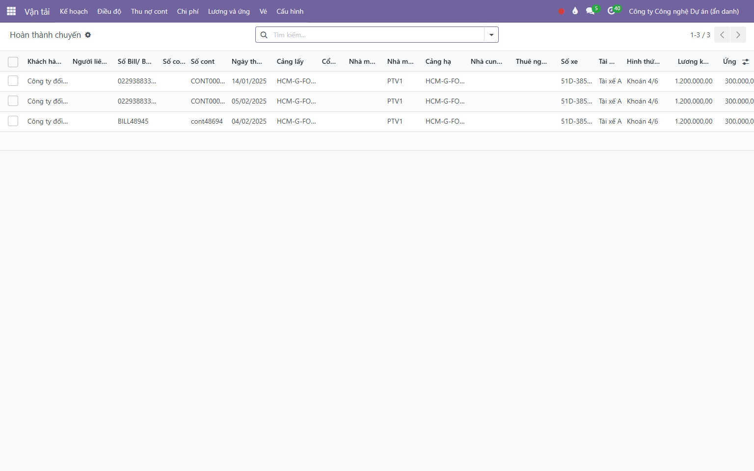The image size is (754, 471).
Task: Open the optional columns adjust icon
Action: [x=745, y=61]
